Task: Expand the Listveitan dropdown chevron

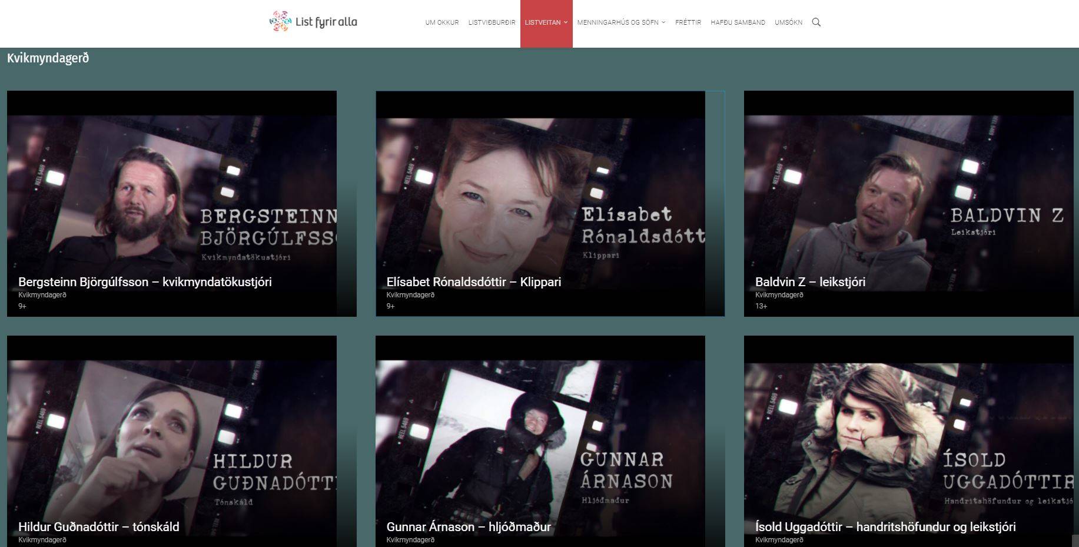Action: click(x=566, y=22)
